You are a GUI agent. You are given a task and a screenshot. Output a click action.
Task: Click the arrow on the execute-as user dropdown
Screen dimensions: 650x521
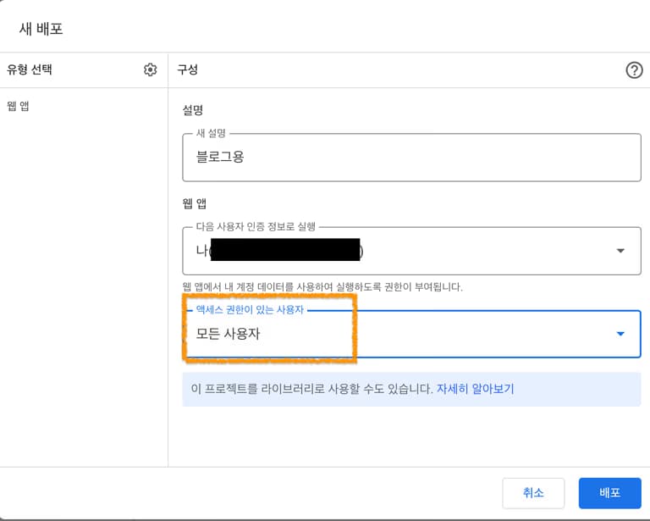620,251
